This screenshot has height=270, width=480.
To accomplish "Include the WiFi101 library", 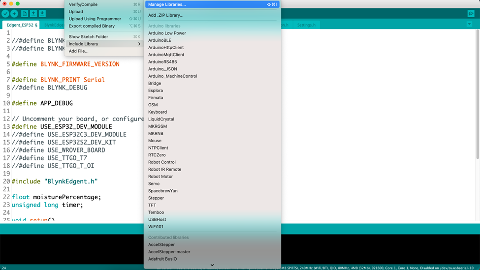I will pyautogui.click(x=212, y=227).
